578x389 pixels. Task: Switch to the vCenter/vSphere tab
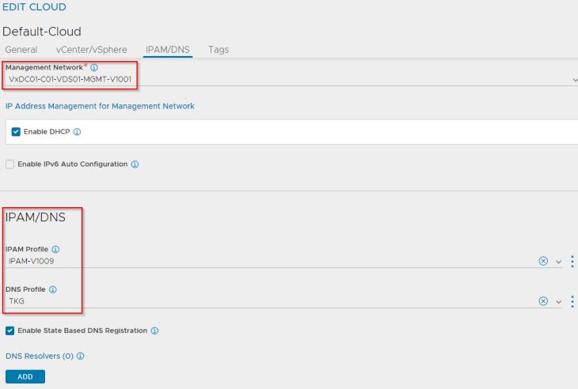(x=91, y=50)
